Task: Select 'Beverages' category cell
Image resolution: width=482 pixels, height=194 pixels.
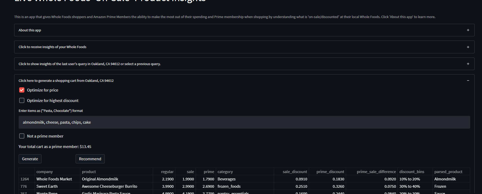Action: pyautogui.click(x=245, y=179)
